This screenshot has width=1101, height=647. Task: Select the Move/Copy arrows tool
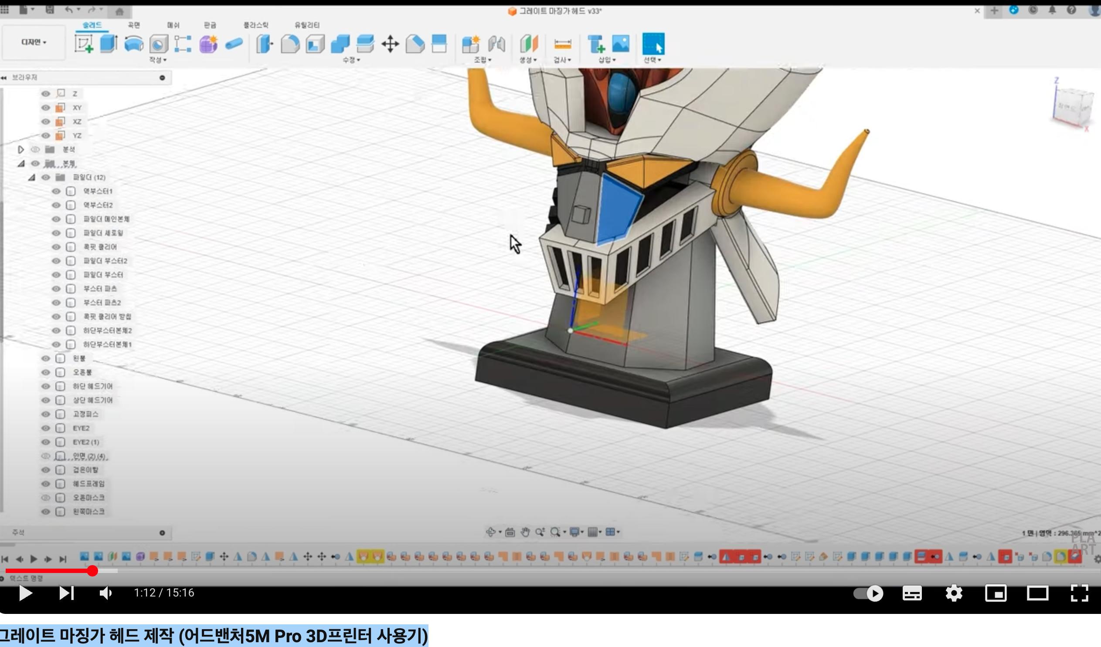pos(390,44)
